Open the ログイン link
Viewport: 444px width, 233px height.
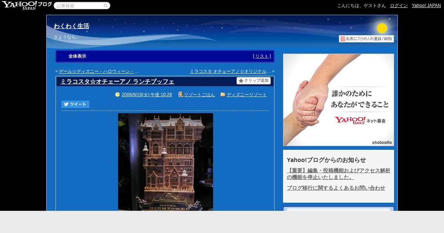point(399,6)
